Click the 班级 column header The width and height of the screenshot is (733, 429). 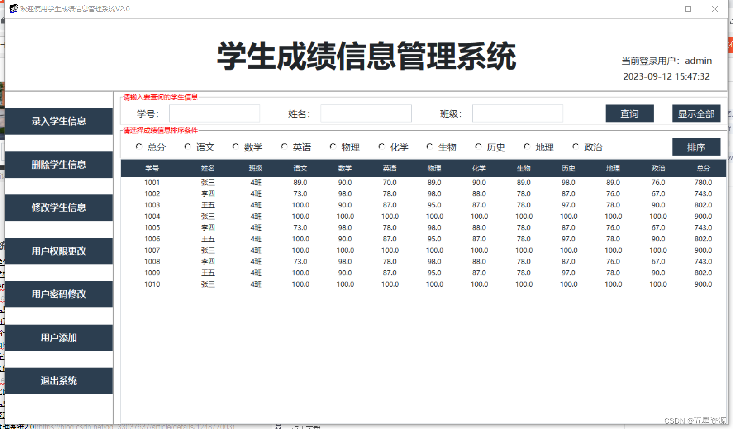pyautogui.click(x=256, y=168)
